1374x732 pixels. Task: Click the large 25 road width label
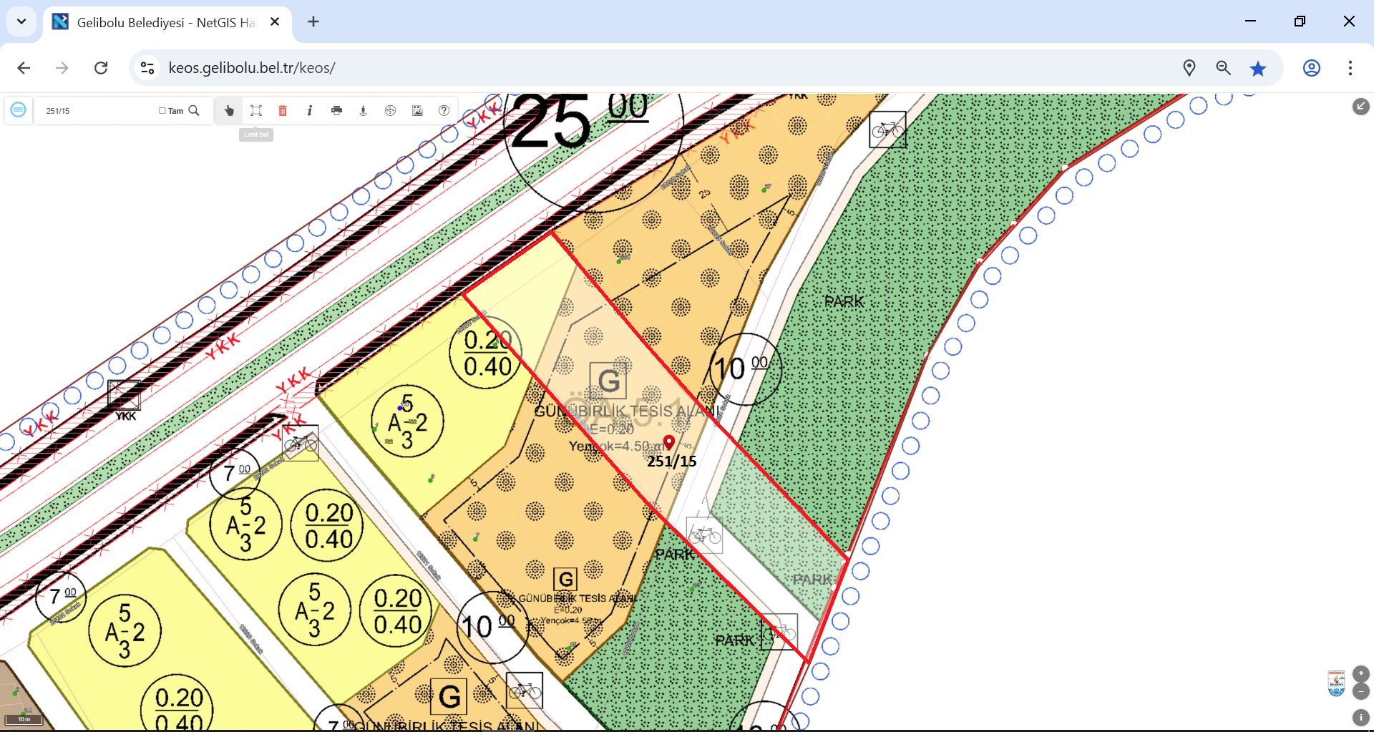coord(552,122)
